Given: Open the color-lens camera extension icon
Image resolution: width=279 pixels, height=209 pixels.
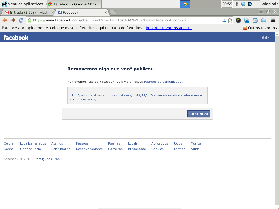Looking at the screenshot, I should pos(238,20).
